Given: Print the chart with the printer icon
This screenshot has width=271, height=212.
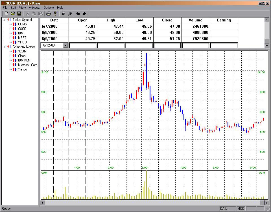Looking at the screenshot, I should click(48, 14).
